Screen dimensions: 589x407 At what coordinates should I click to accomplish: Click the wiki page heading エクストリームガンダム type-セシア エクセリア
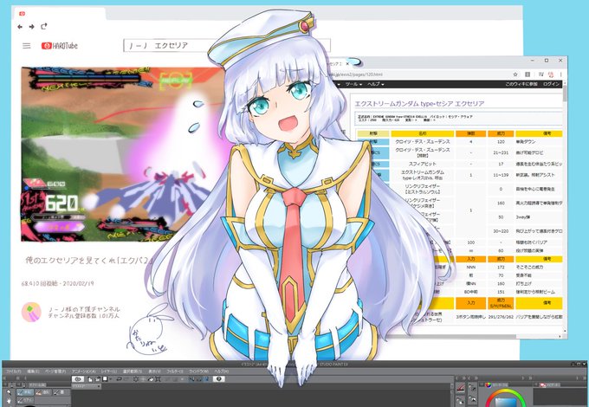click(x=419, y=103)
